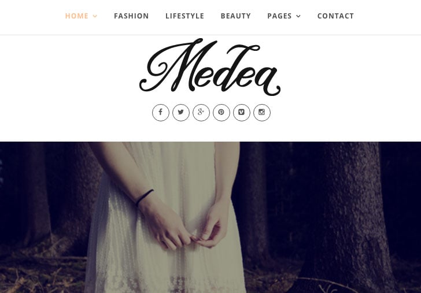Open the Vimeo social icon
Screen dimensions: 421x293
pos(242,113)
